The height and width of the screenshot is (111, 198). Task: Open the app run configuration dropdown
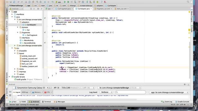pos(59,2)
